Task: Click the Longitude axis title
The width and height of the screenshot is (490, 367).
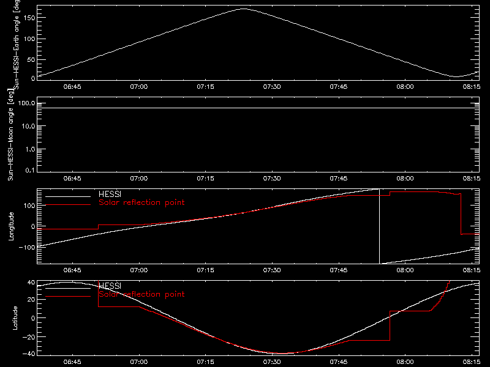Action: [11, 226]
